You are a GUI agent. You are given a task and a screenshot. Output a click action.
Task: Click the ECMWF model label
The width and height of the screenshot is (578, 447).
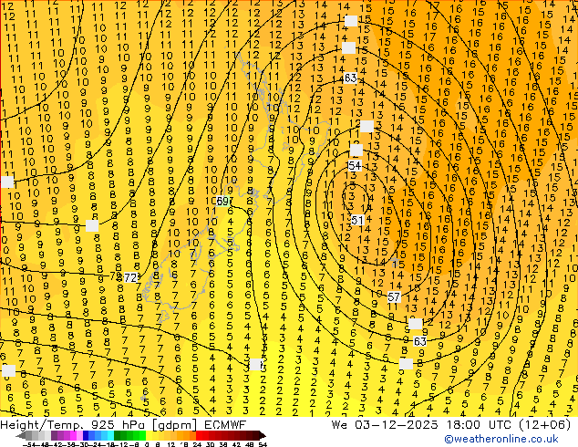point(225,424)
